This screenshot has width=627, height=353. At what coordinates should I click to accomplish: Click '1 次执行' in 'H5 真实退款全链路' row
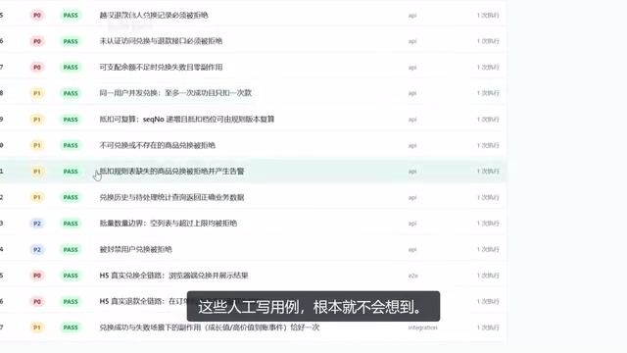click(x=488, y=301)
